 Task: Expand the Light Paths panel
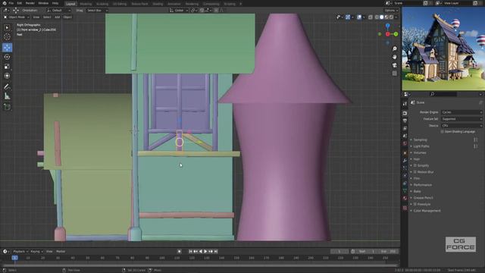(x=421, y=146)
